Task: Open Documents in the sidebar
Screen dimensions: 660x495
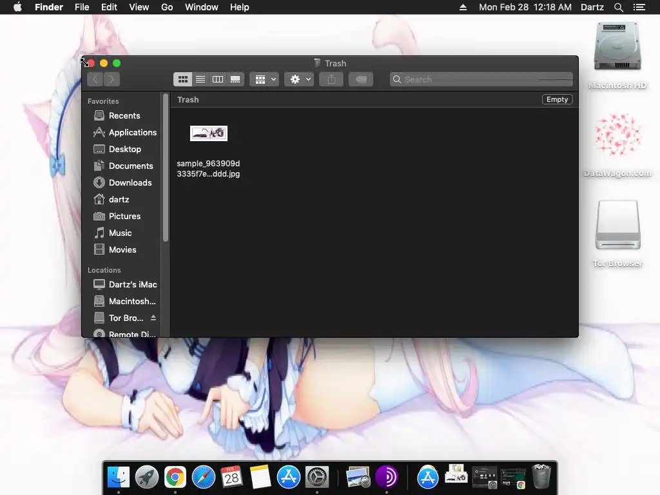Action: (x=124, y=166)
